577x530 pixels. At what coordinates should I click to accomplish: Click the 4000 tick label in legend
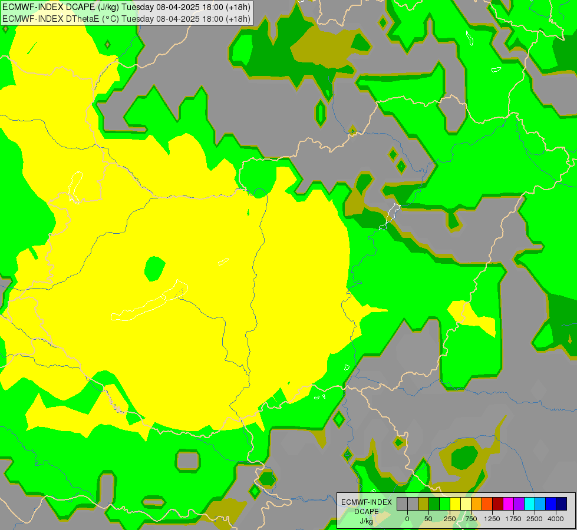pyautogui.click(x=556, y=519)
